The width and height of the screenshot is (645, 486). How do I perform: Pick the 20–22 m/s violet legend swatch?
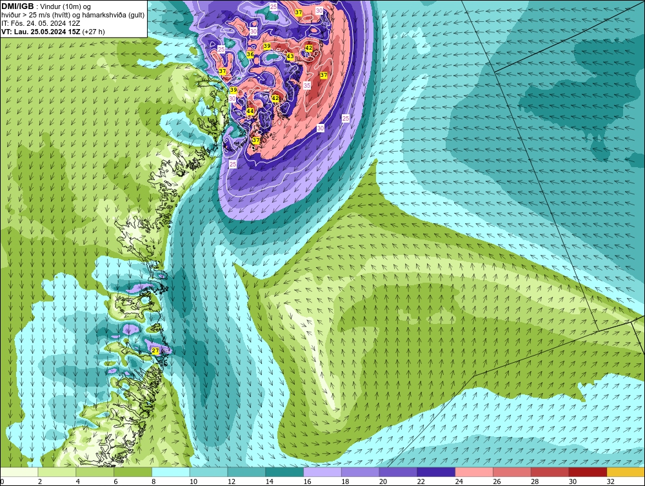398,472
